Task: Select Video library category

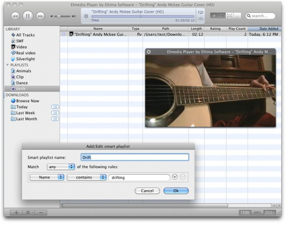Action: 21,47
